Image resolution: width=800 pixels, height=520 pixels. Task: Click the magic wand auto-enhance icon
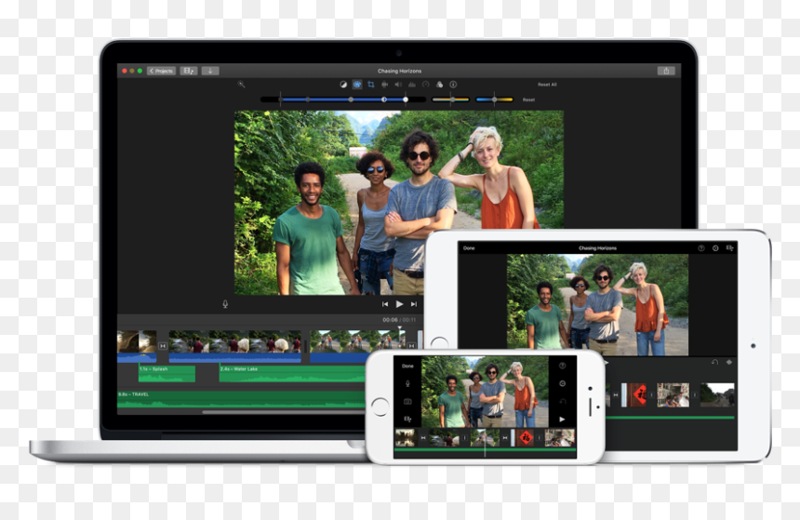click(x=241, y=85)
